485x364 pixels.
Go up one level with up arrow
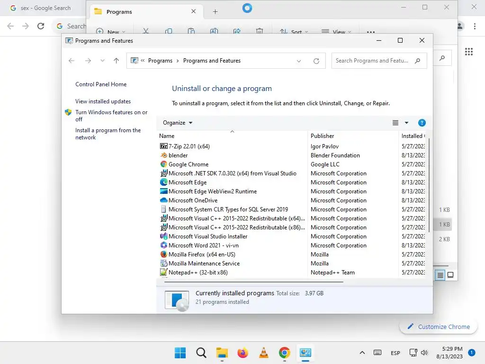(117, 61)
